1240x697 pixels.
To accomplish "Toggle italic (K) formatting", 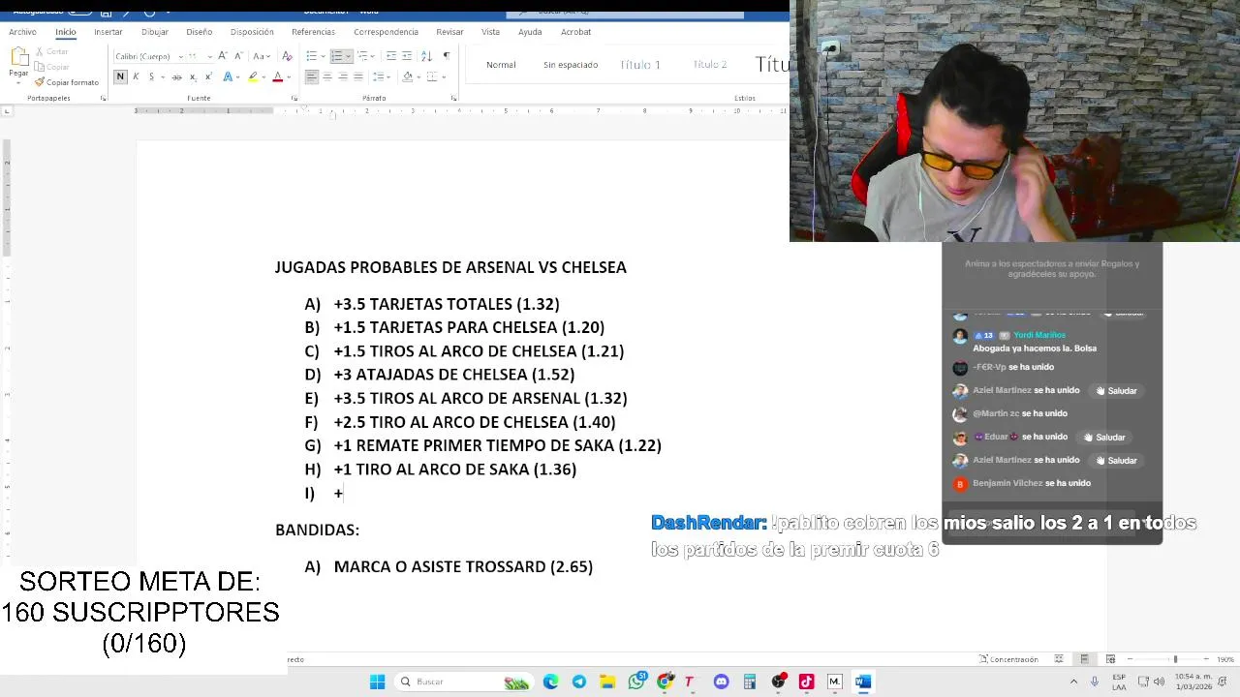I will [136, 76].
